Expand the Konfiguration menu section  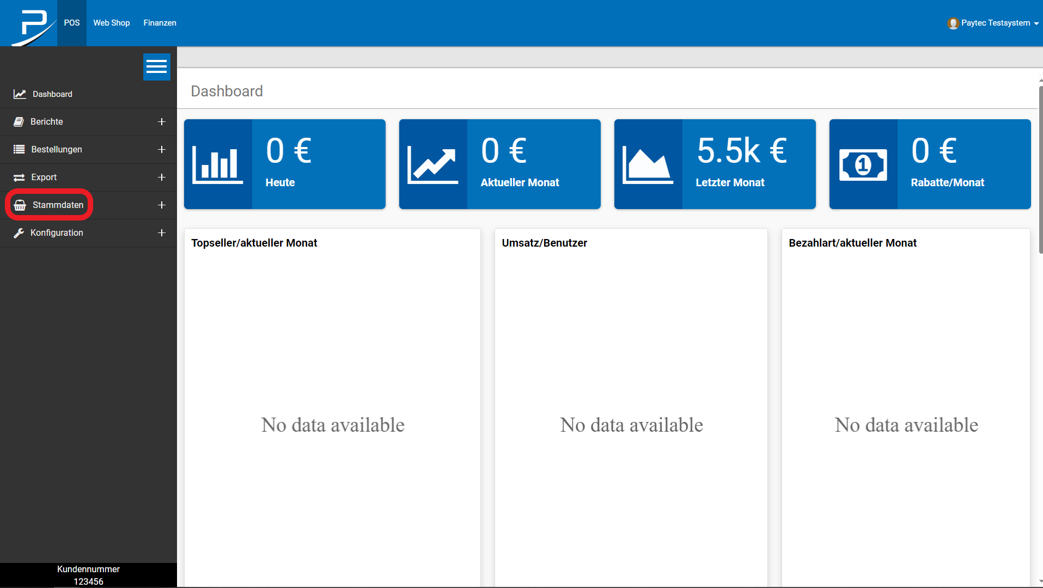click(x=162, y=232)
